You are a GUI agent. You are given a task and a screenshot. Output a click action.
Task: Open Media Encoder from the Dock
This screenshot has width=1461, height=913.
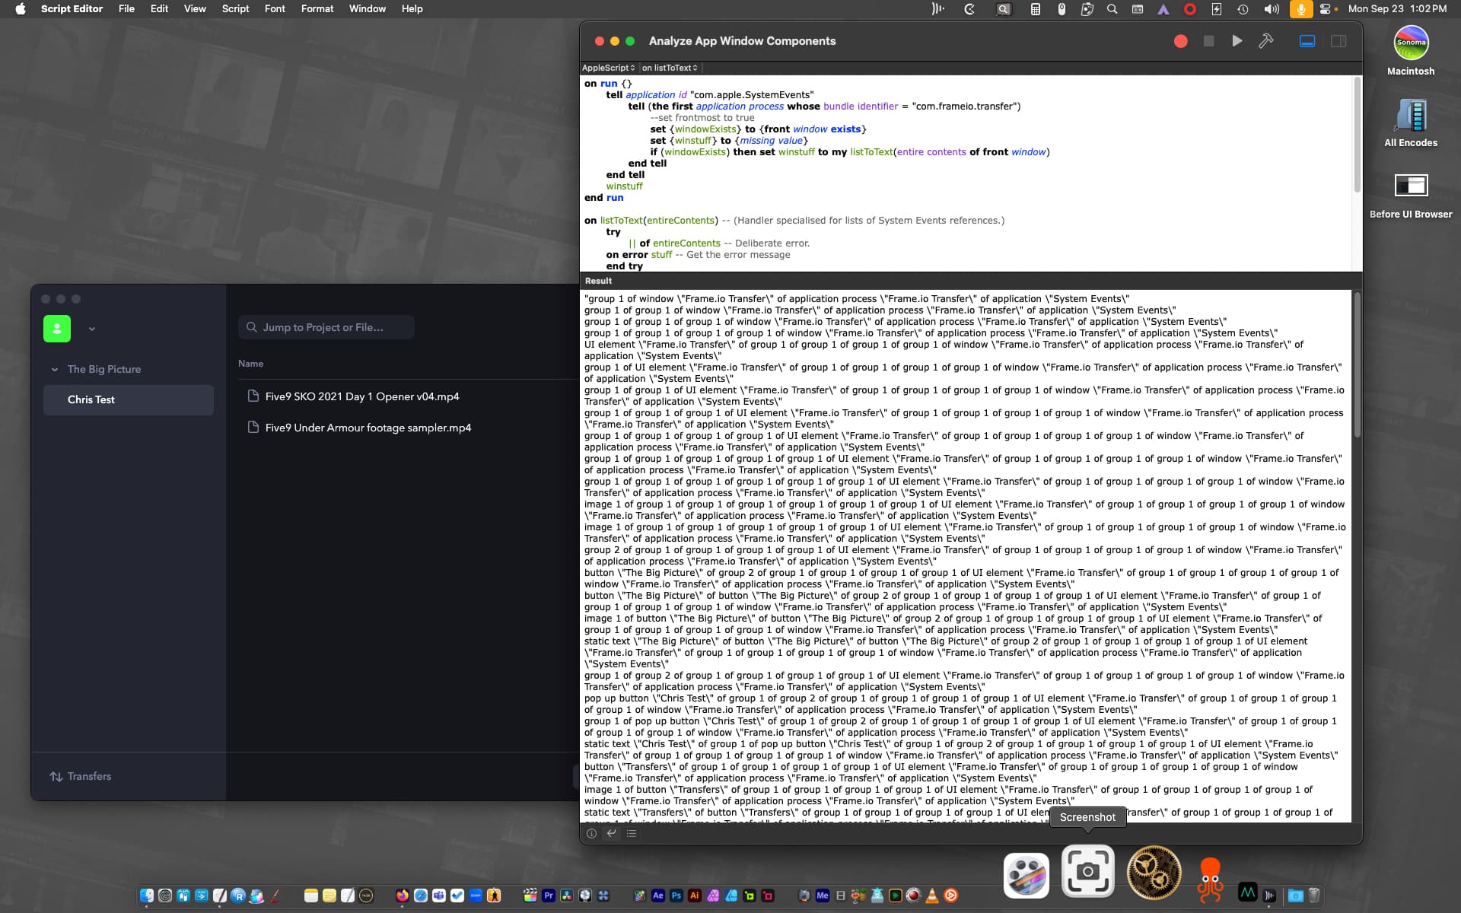(x=823, y=896)
